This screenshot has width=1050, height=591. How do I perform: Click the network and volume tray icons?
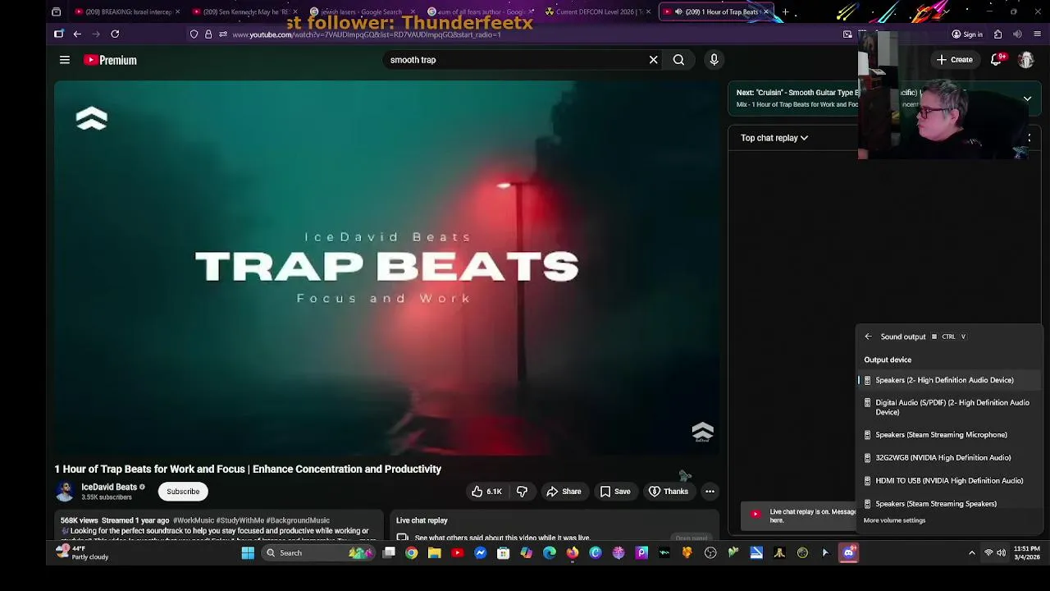(x=994, y=553)
